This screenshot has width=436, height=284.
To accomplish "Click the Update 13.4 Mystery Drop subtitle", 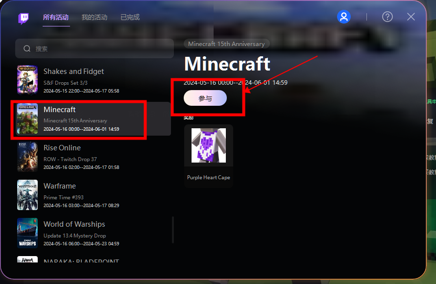I will (74, 236).
